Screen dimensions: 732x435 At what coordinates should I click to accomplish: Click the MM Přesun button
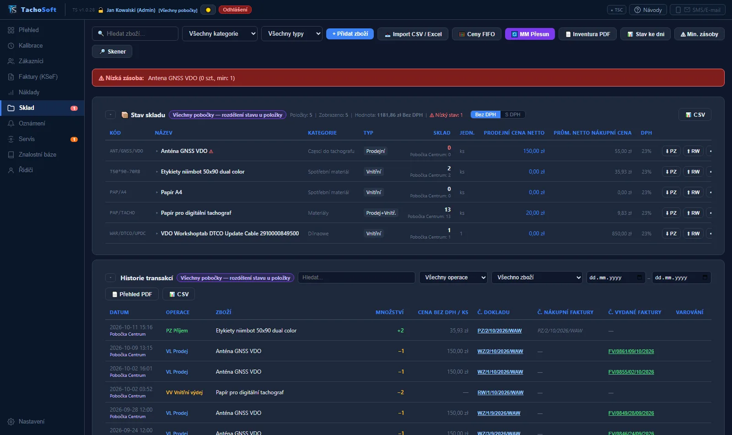(530, 34)
